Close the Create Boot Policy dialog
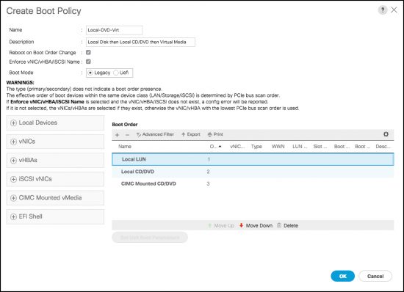 (x=394, y=10)
